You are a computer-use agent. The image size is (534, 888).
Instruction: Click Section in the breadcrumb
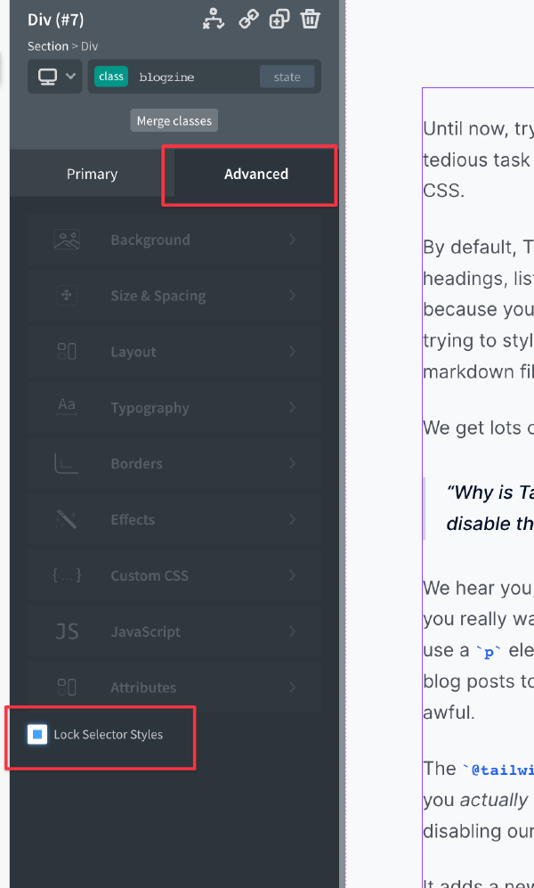pyautogui.click(x=47, y=46)
